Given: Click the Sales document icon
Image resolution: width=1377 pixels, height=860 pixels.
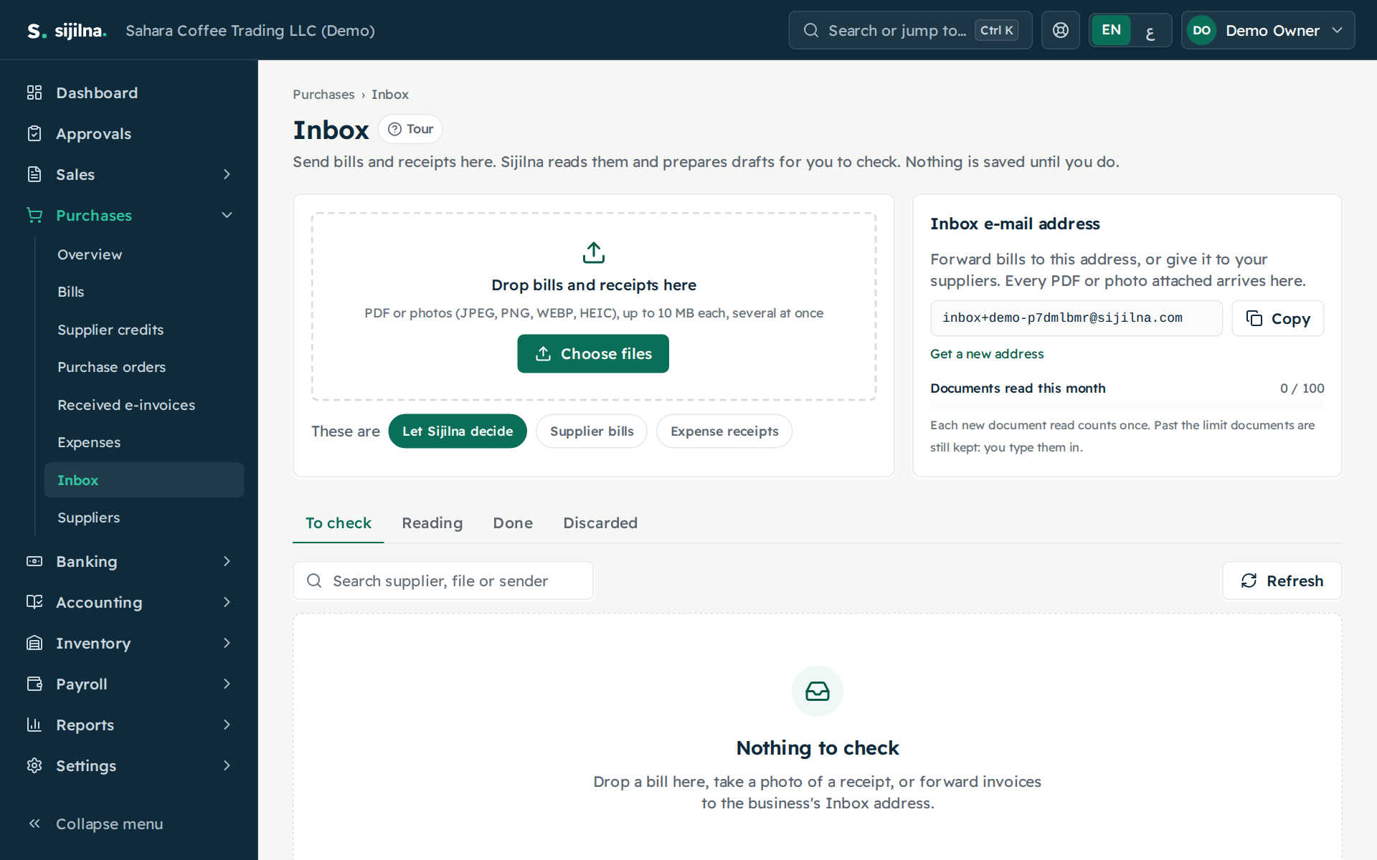Looking at the screenshot, I should pyautogui.click(x=34, y=174).
